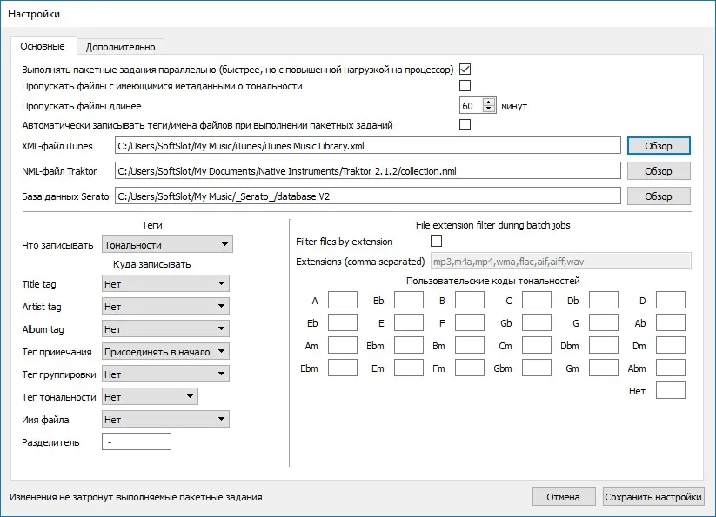The width and height of the screenshot is (716, 517).
Task: Browse for the Serato database
Action: [x=659, y=196]
